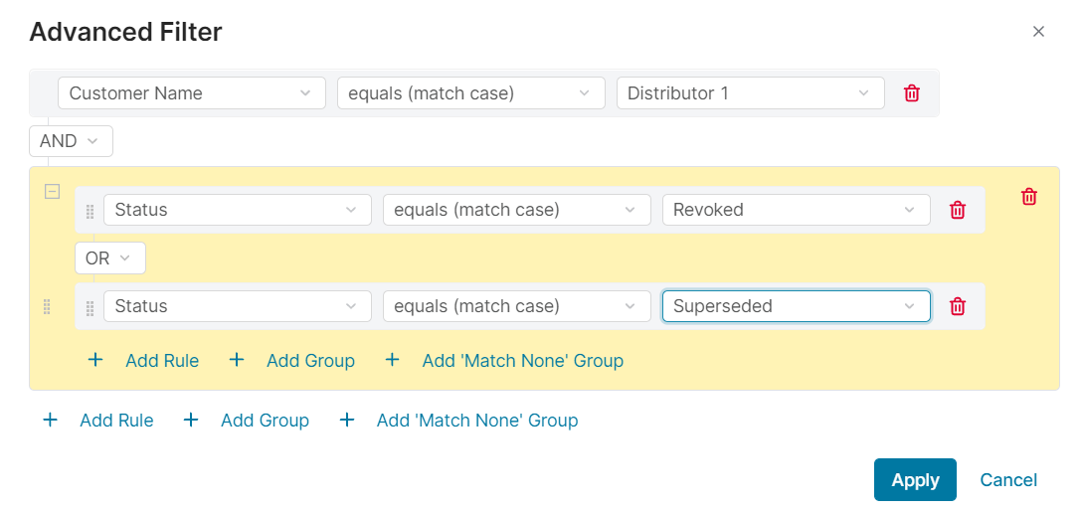1083x513 pixels.
Task: Delete the Customer Name rule with trash icon
Action: point(911,93)
